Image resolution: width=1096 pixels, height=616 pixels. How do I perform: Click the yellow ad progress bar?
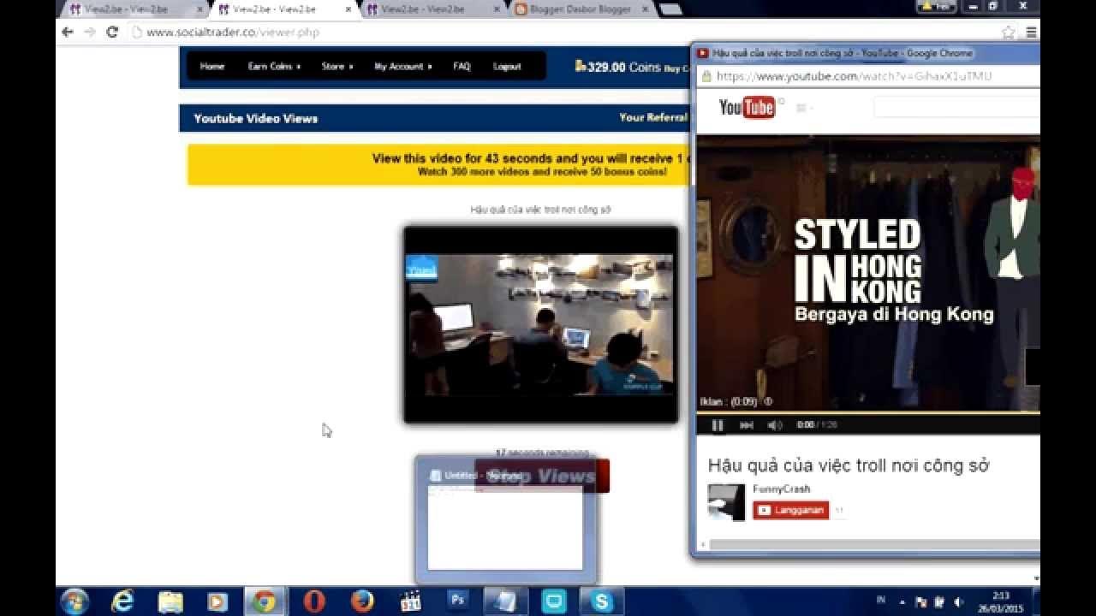tap(867, 412)
